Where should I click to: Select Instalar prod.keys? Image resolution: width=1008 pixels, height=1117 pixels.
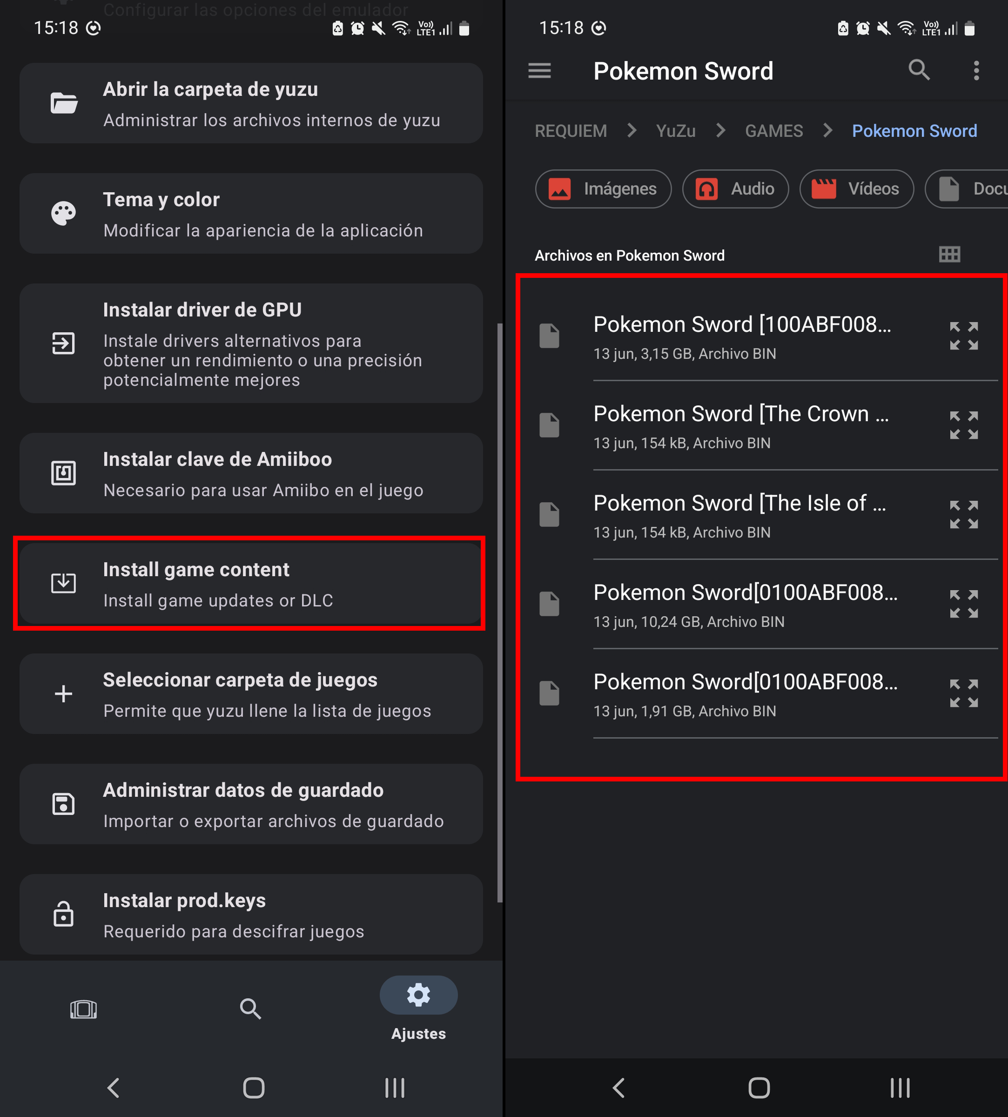click(x=251, y=914)
